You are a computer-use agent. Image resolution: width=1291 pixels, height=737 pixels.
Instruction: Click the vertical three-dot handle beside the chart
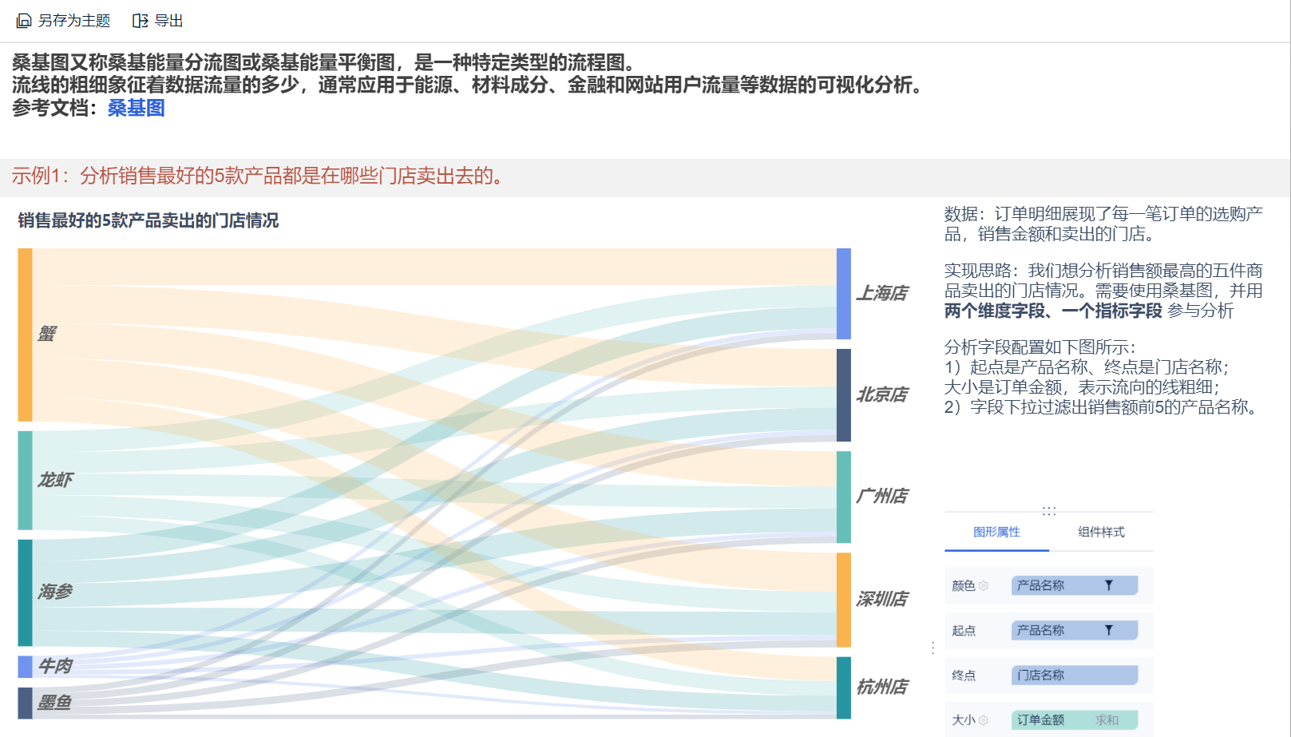click(x=933, y=648)
